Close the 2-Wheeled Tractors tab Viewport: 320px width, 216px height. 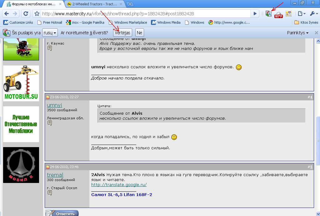coord(121,4)
